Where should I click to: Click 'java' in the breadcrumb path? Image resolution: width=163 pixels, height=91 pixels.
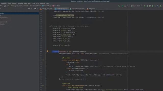[x=17, y=6]
